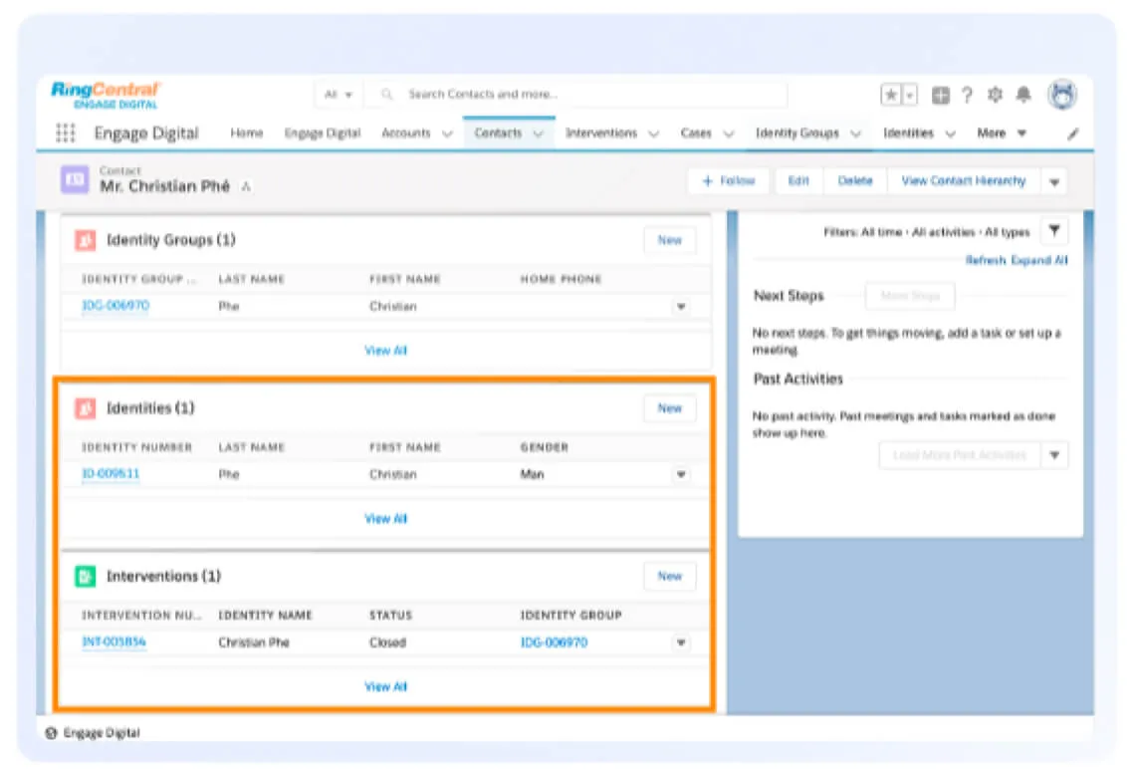The height and width of the screenshot is (769, 1131).
Task: Click the favorites star icon
Action: pyautogui.click(x=891, y=95)
